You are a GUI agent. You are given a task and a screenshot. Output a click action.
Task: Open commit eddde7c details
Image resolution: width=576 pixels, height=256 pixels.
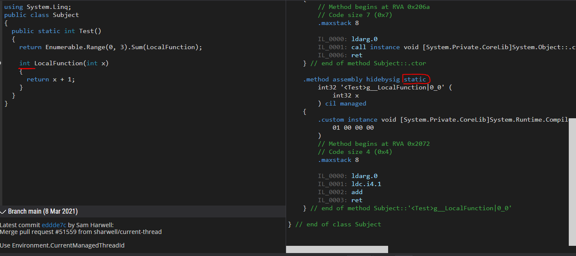[x=54, y=225]
